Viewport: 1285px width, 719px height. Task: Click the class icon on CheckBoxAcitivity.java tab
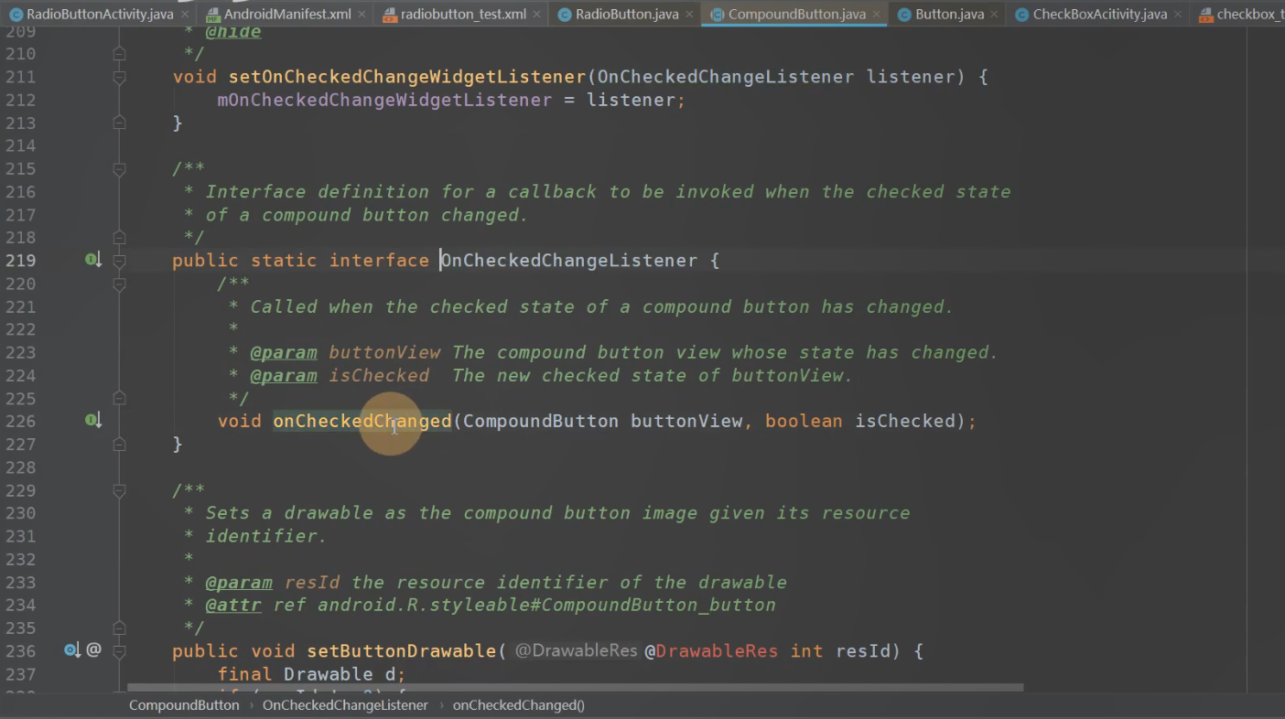1021,15
